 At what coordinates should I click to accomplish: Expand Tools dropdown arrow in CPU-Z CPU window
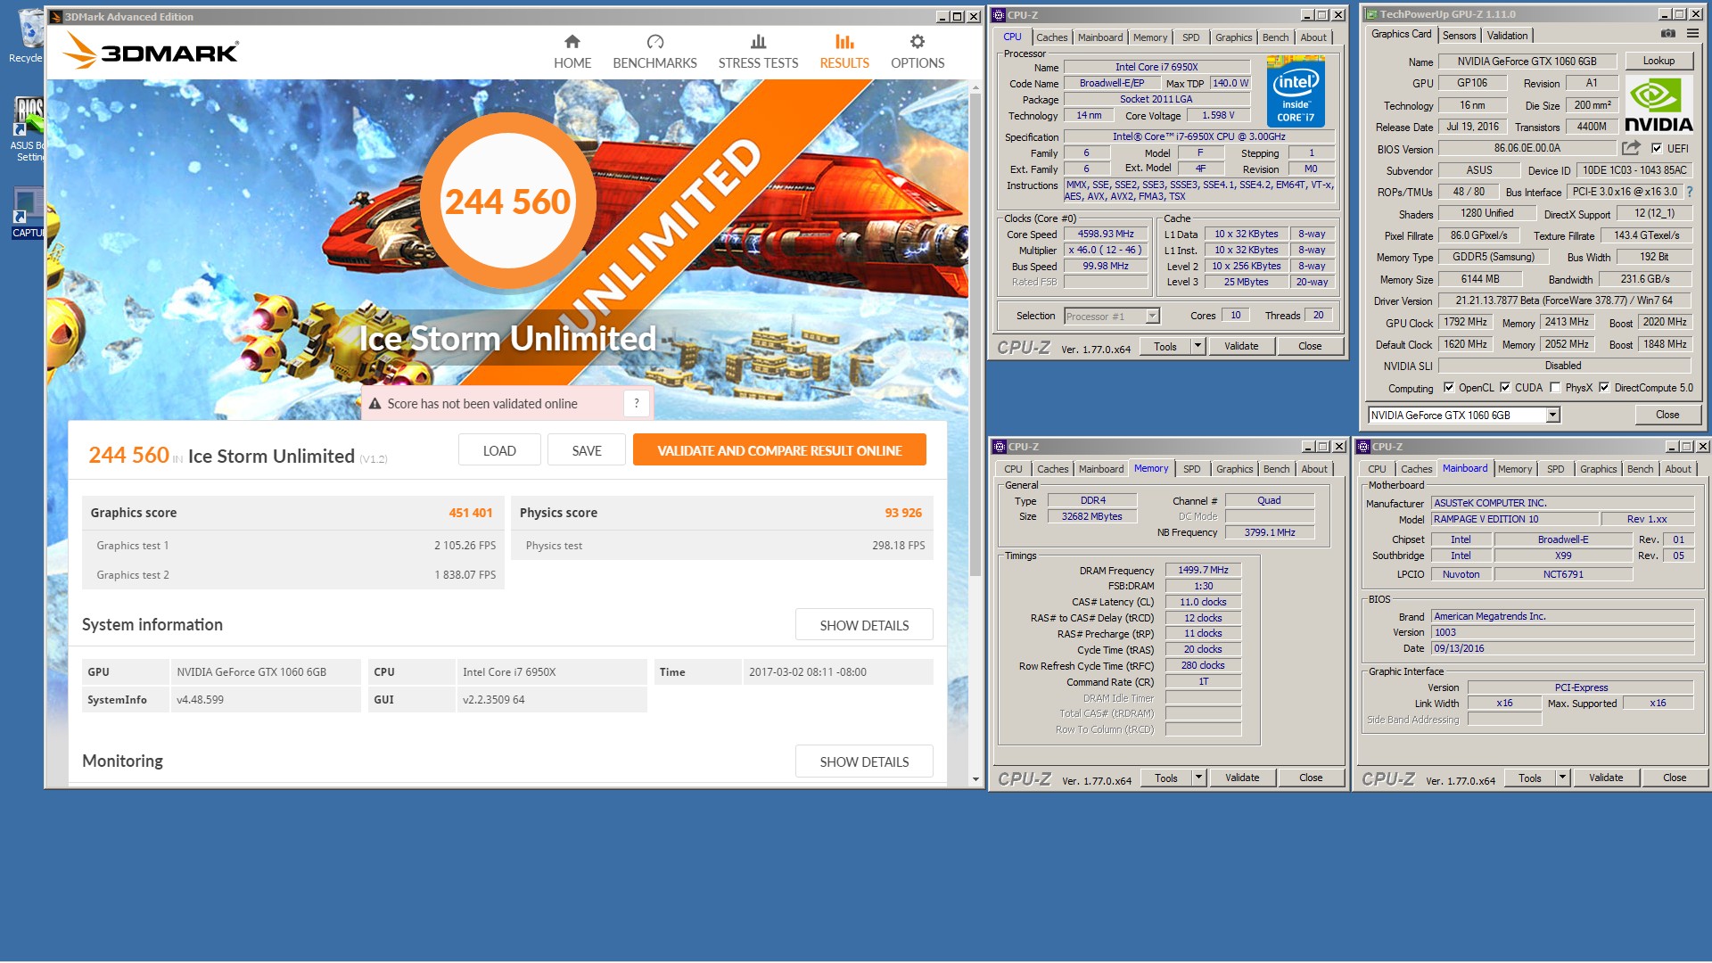pos(1198,346)
